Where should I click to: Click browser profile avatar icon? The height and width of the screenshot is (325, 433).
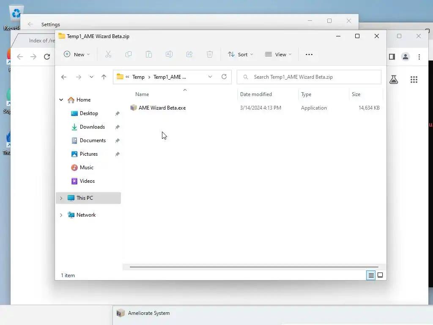[406, 57]
